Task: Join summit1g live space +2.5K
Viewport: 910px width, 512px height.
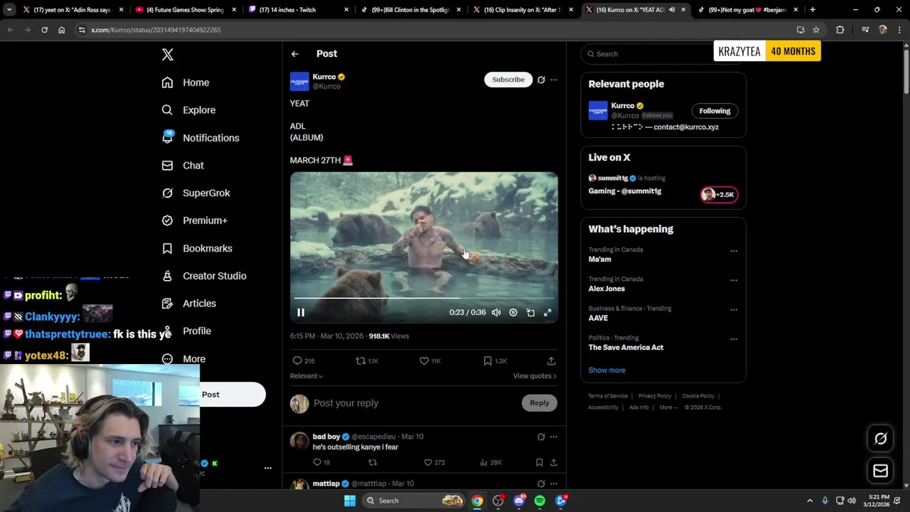Action: (x=719, y=195)
